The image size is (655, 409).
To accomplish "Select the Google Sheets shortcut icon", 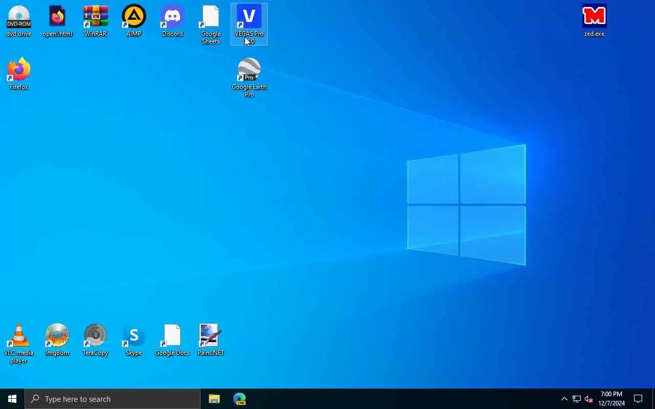I will click(211, 25).
